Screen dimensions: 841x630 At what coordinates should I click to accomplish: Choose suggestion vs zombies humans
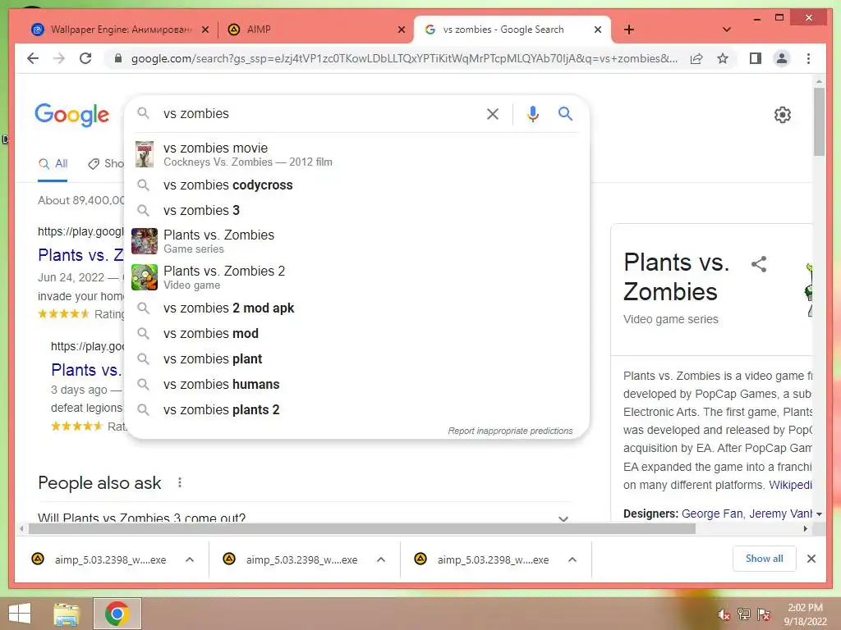356,384
